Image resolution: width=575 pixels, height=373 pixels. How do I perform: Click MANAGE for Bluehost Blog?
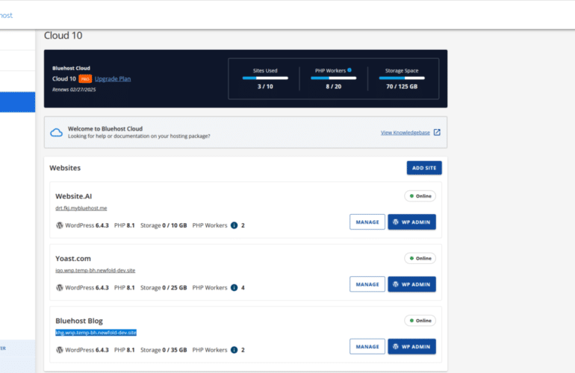[x=367, y=347]
